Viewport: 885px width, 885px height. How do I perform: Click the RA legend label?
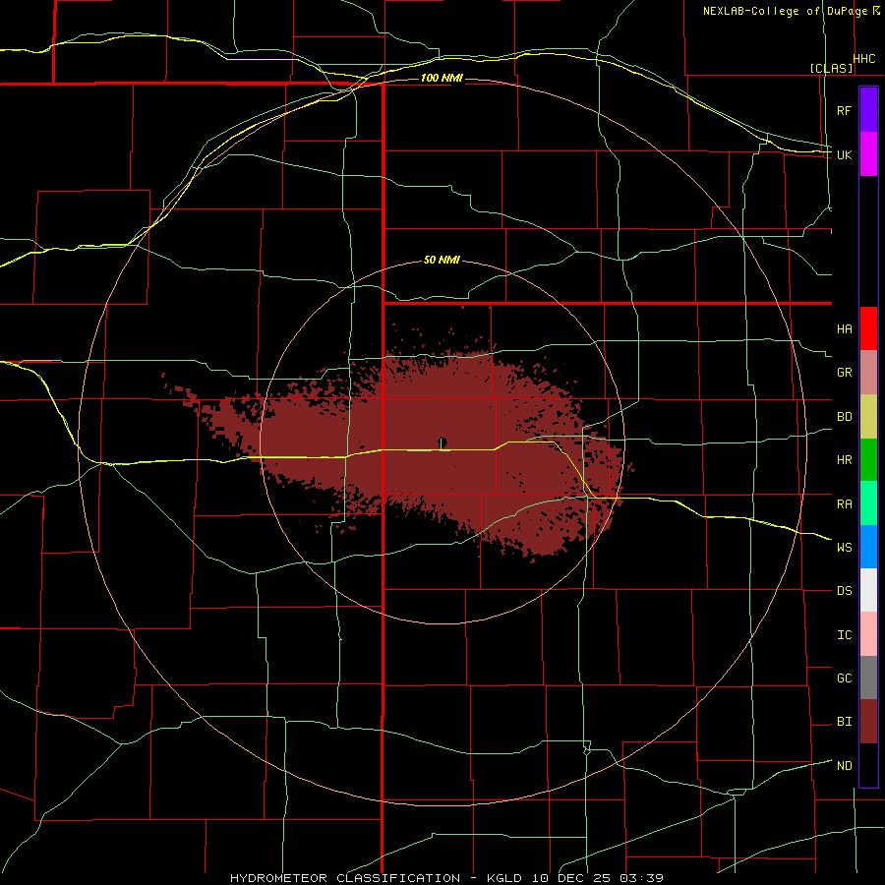[844, 504]
